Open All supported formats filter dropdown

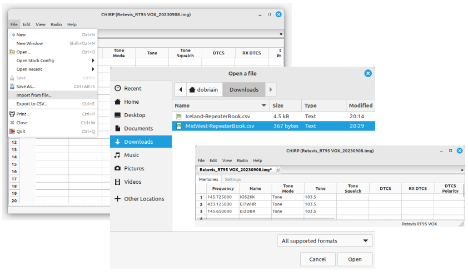point(325,241)
